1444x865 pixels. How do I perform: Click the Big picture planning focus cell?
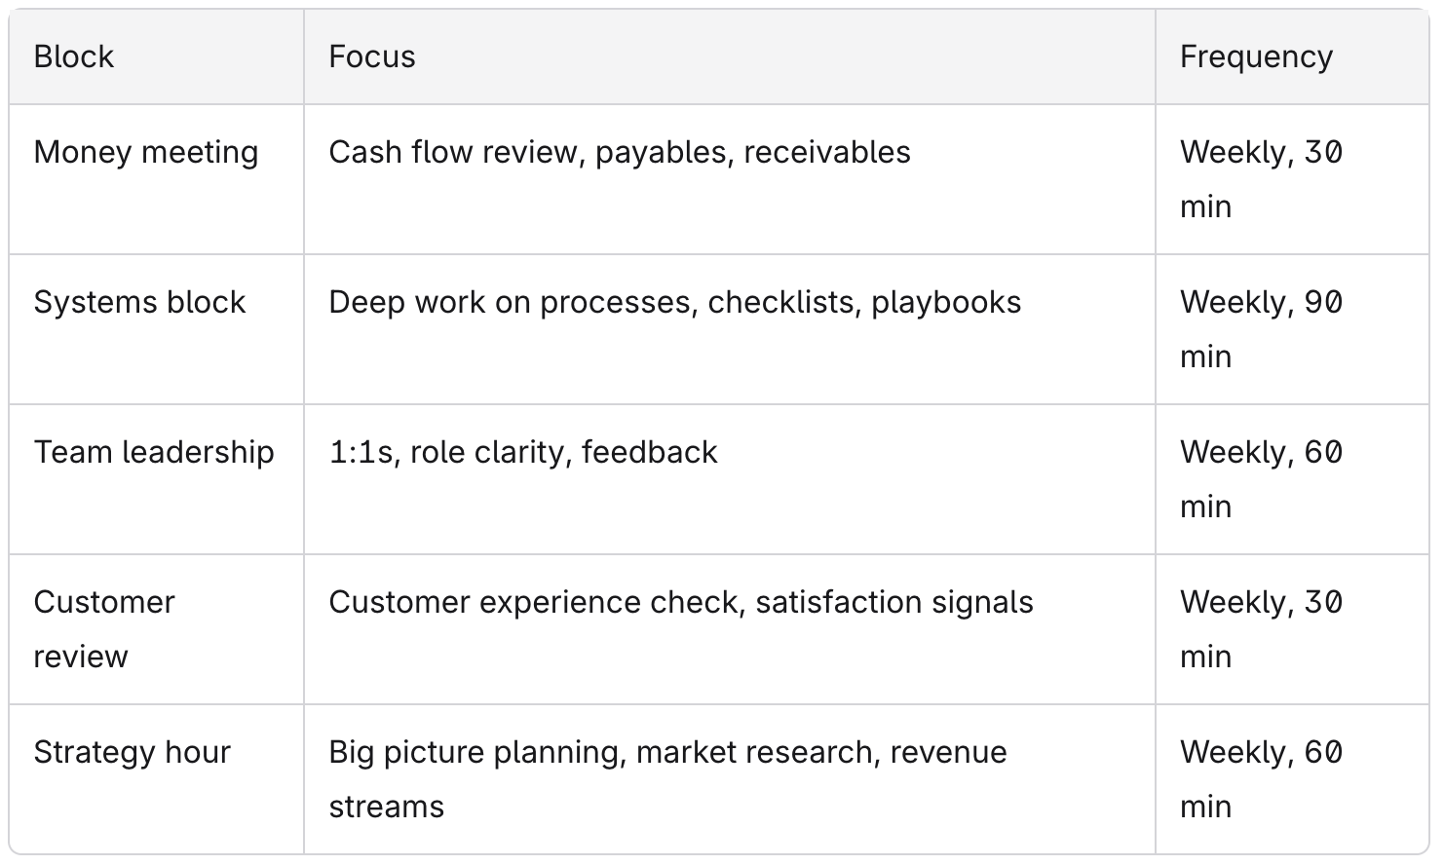(x=730, y=779)
